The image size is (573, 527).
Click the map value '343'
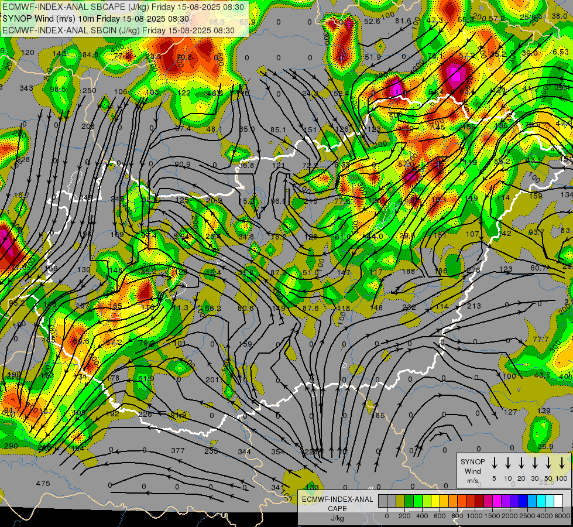point(26,88)
